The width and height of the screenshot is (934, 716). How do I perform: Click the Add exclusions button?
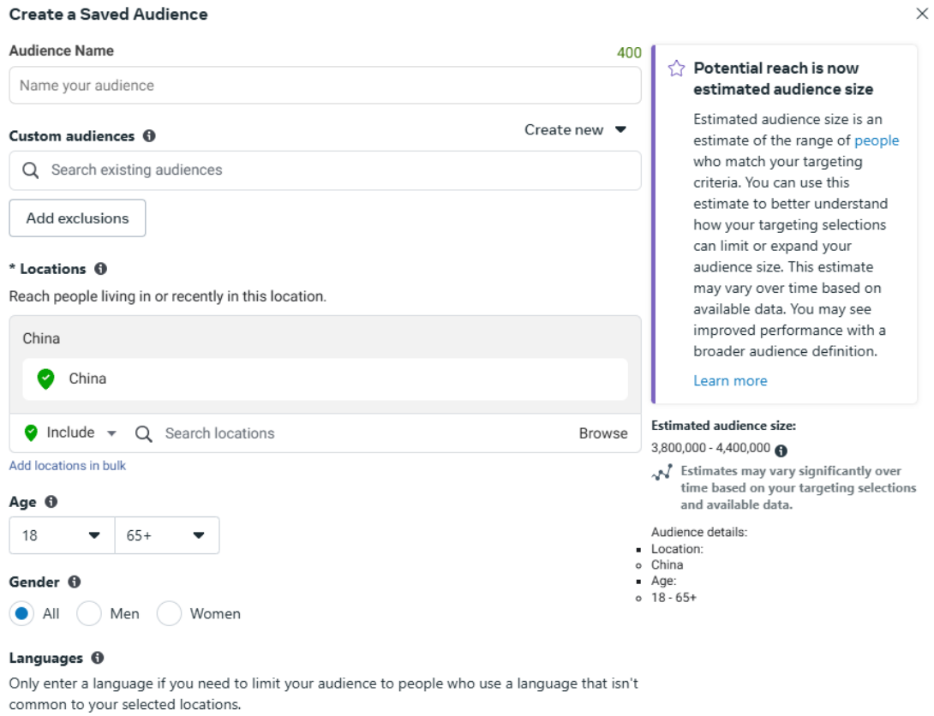click(77, 218)
